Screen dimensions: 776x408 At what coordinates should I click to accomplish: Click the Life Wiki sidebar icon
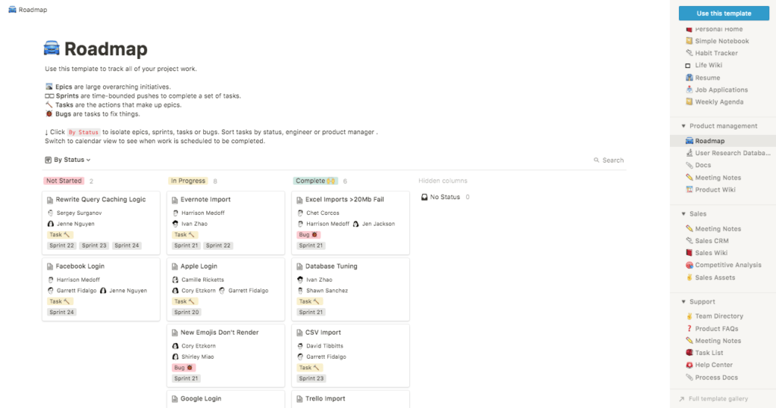tap(688, 65)
